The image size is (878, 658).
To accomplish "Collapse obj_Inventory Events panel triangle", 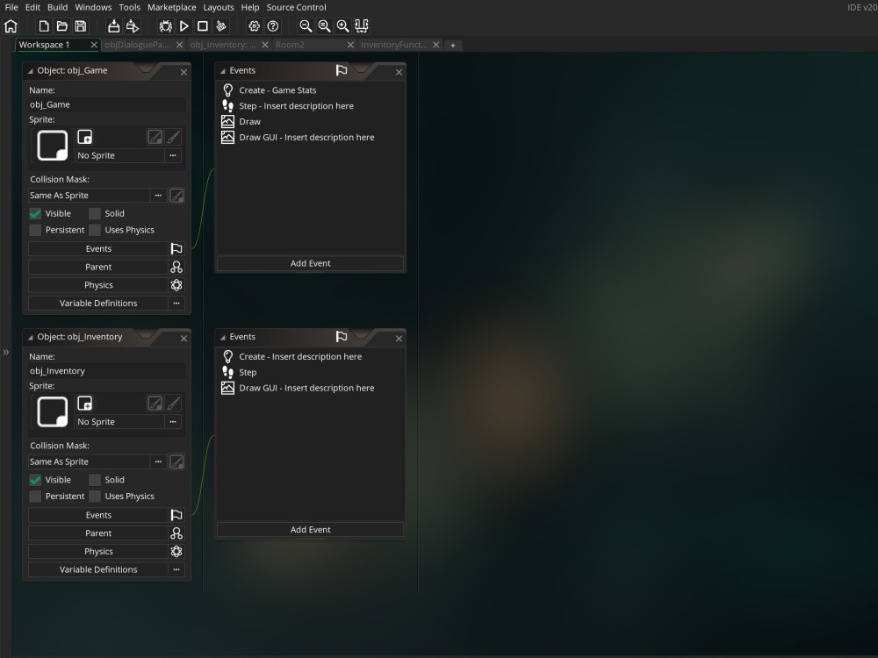I will [222, 338].
